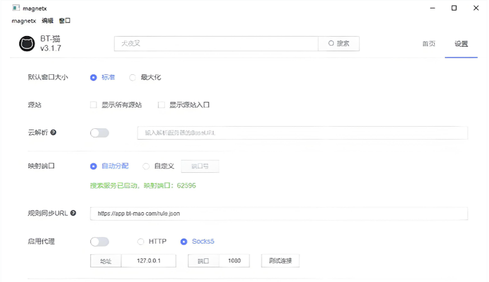Click the custom port number field

coord(200,166)
